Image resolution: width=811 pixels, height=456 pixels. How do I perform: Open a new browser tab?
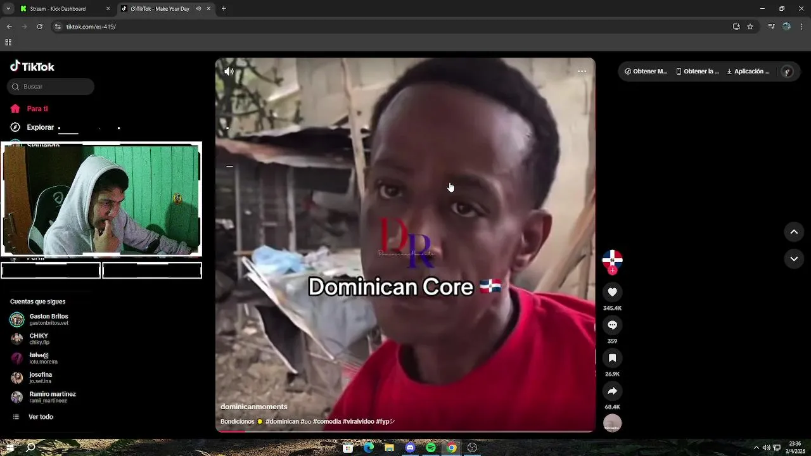point(224,9)
